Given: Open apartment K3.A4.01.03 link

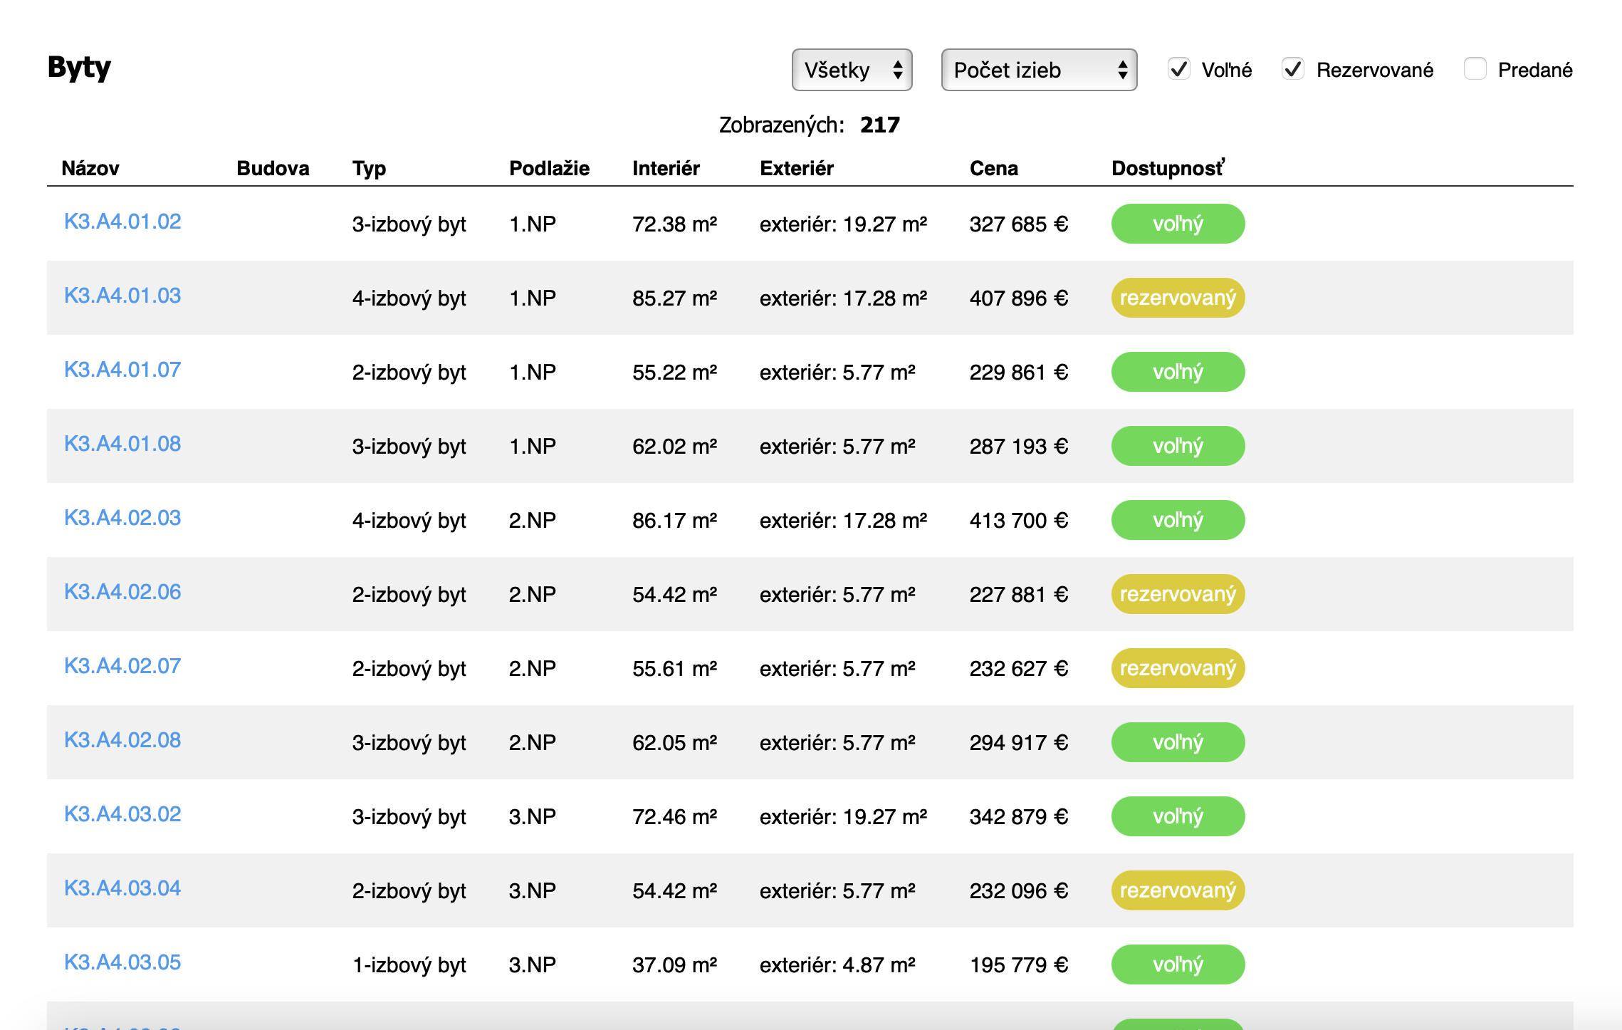Looking at the screenshot, I should click(122, 296).
